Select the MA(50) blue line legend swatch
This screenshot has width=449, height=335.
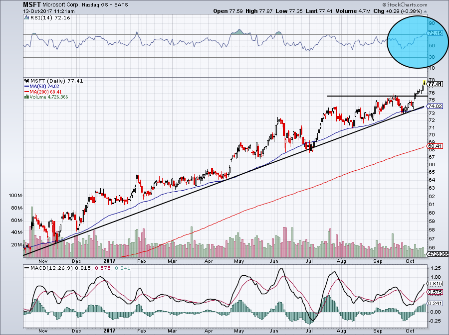click(x=27, y=86)
